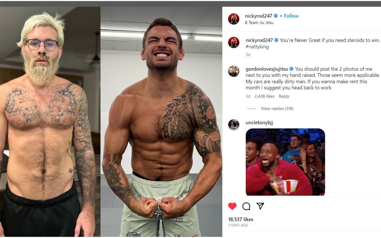Open uncletonybjj commenter avatar

(234, 125)
